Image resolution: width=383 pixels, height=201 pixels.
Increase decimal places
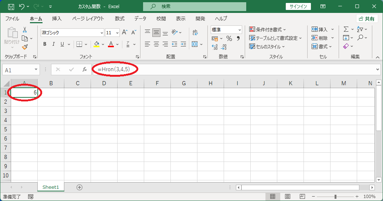[215, 47]
